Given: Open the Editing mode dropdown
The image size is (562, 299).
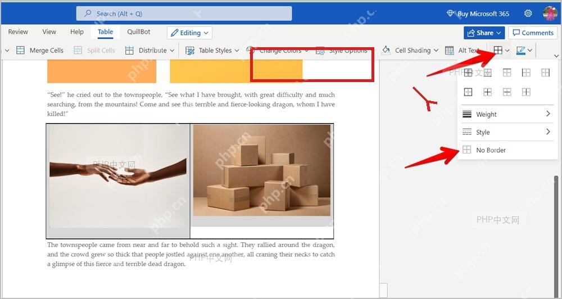Looking at the screenshot, I should point(189,33).
